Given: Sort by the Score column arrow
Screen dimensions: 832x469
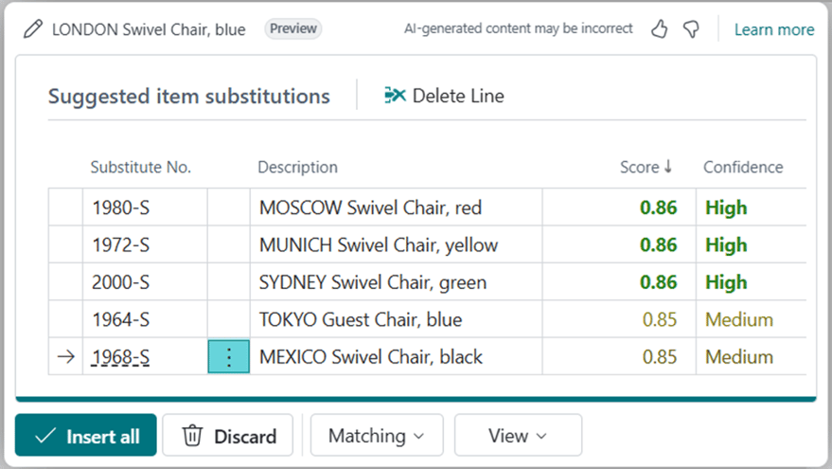Looking at the screenshot, I should pos(667,167).
